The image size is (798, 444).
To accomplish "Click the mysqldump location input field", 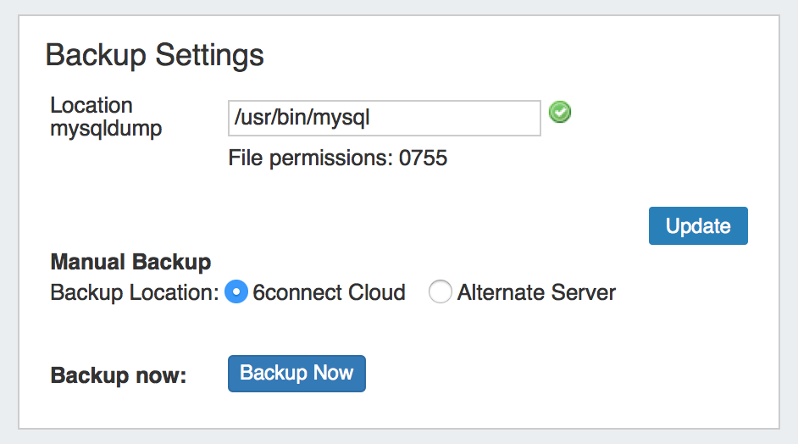I will click(x=384, y=119).
